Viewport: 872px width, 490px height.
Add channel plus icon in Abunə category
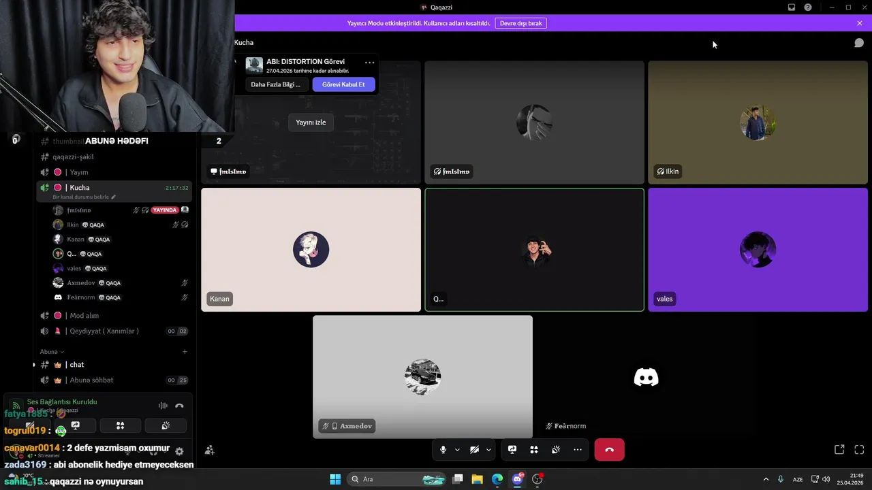(185, 352)
